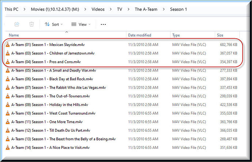
Task: Expand chevron after The A-Team breadcrumb
Action: (164, 9)
